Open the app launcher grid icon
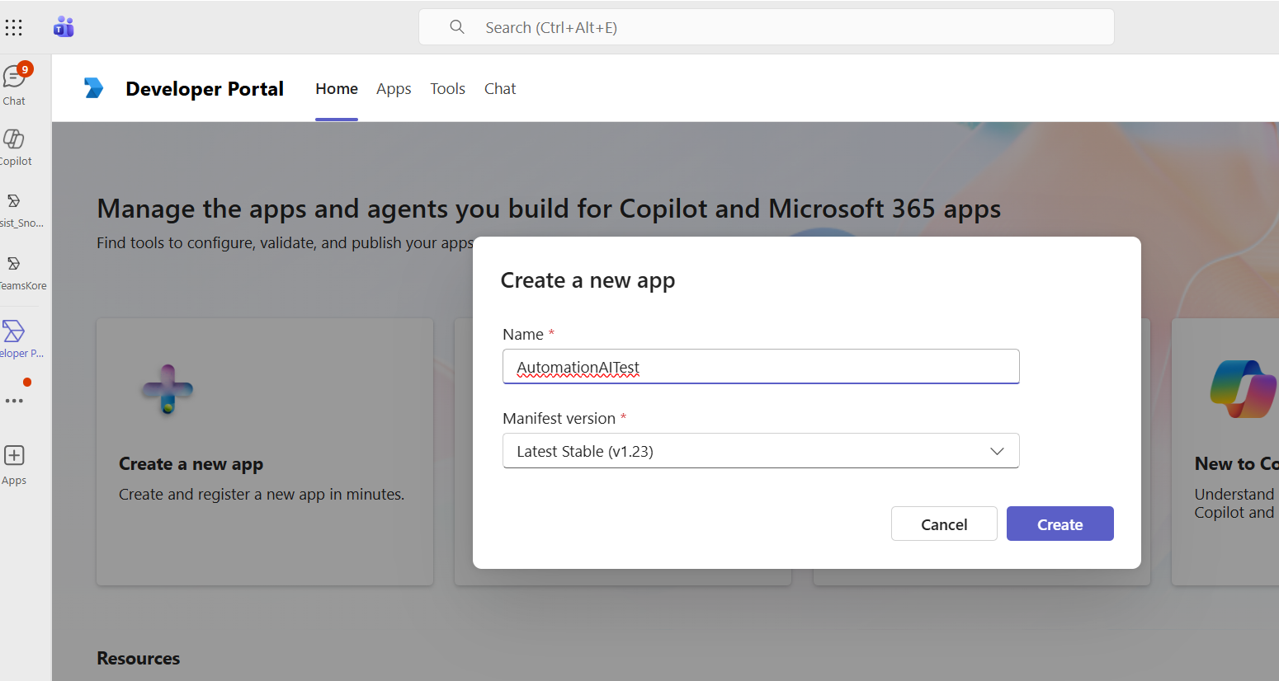 tap(14, 28)
